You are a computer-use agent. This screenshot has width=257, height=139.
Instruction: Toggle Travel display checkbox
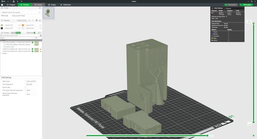pos(229,32)
